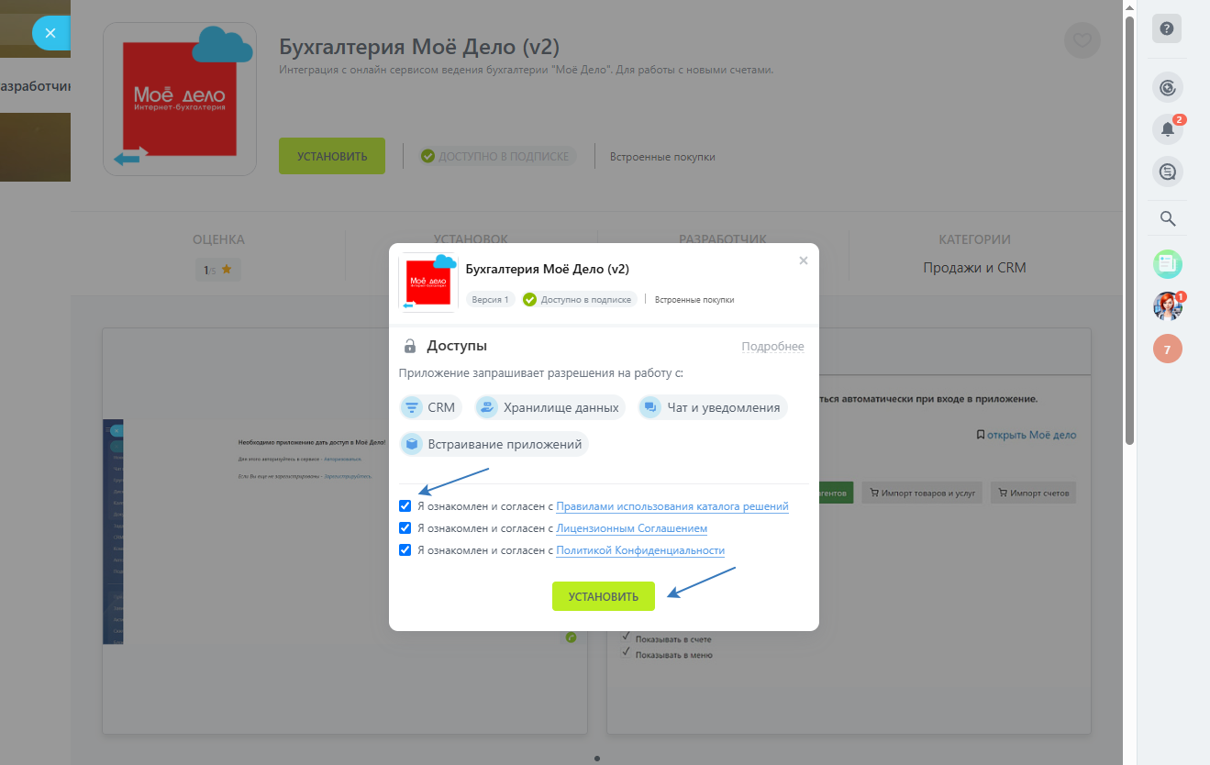This screenshot has height=765, width=1210.
Task: Click the CRM permission chip
Action: coord(429,407)
